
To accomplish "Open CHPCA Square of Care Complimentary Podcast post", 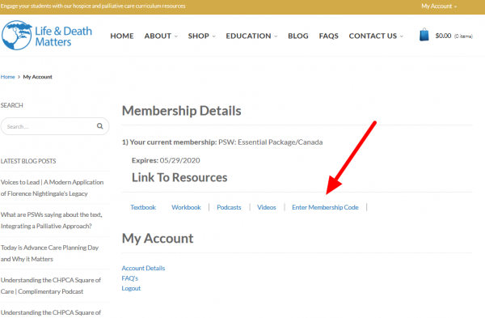I will [x=51, y=286].
